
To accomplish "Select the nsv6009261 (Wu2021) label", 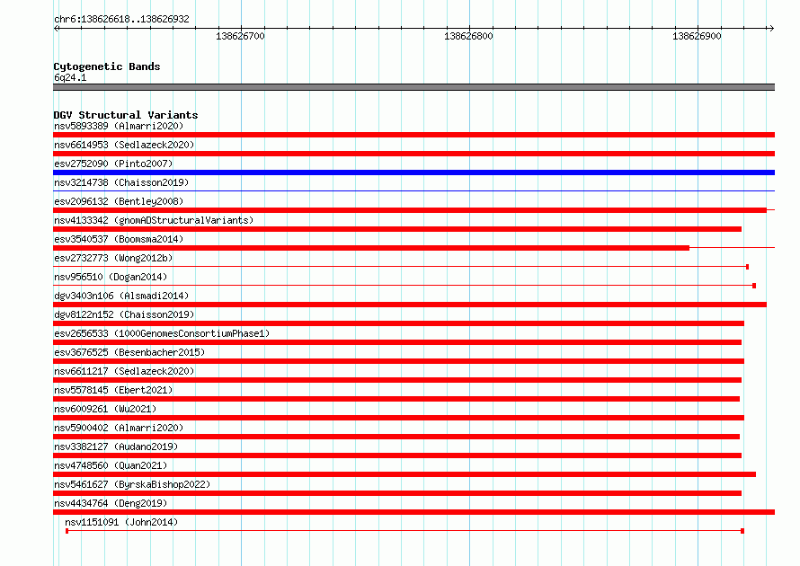I will [105, 409].
